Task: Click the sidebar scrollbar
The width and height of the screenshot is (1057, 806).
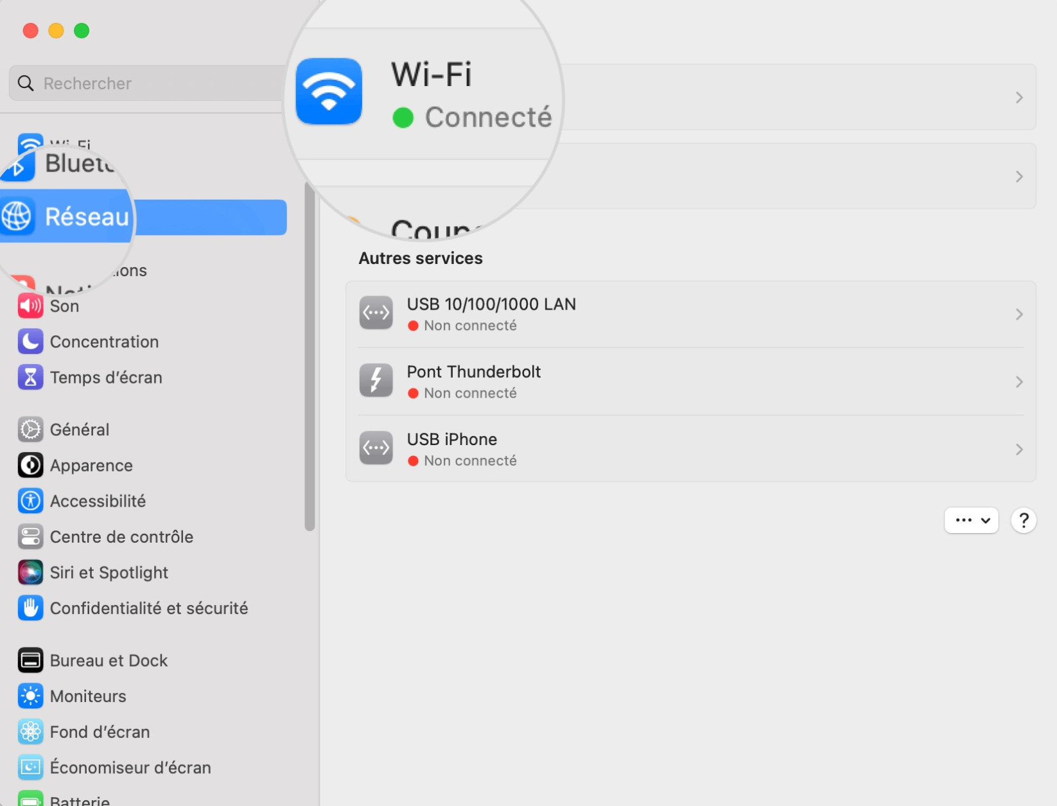Action: tap(310, 356)
